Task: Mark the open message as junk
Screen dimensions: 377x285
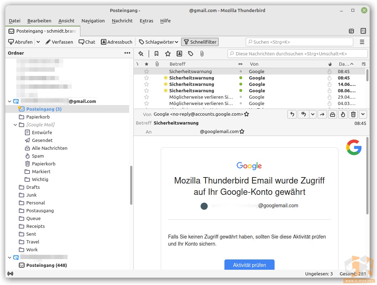Action: point(343,114)
